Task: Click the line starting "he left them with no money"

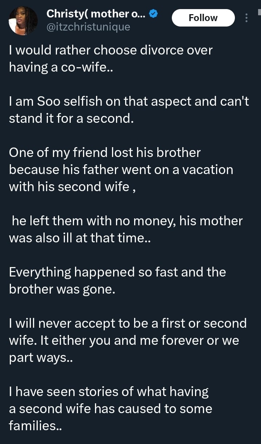Action: 127,221
